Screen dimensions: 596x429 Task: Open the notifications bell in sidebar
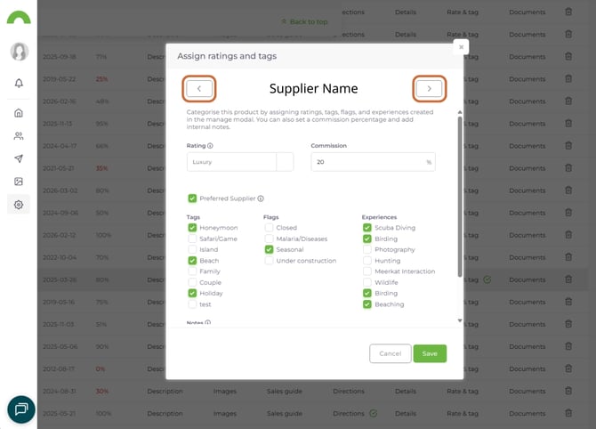19,83
